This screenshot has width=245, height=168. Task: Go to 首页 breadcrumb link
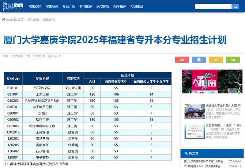point(21,20)
